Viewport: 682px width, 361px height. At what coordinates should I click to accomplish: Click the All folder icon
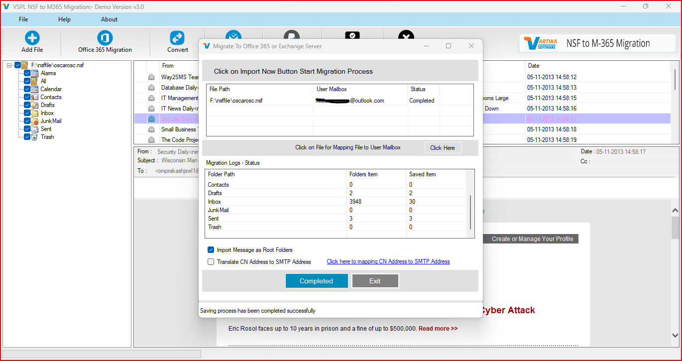click(35, 81)
